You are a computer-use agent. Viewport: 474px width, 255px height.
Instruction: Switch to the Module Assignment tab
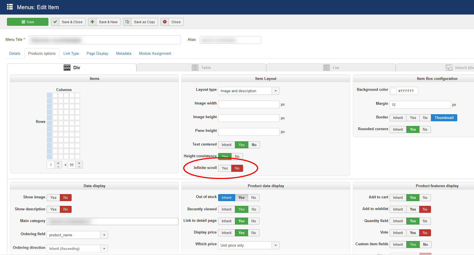[155, 53]
